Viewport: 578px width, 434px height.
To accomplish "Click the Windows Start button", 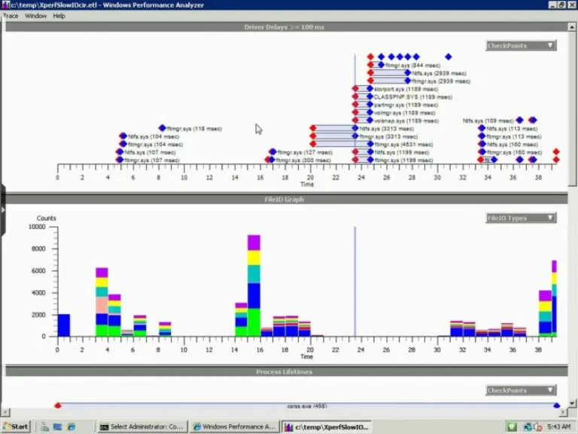I will tap(16, 426).
